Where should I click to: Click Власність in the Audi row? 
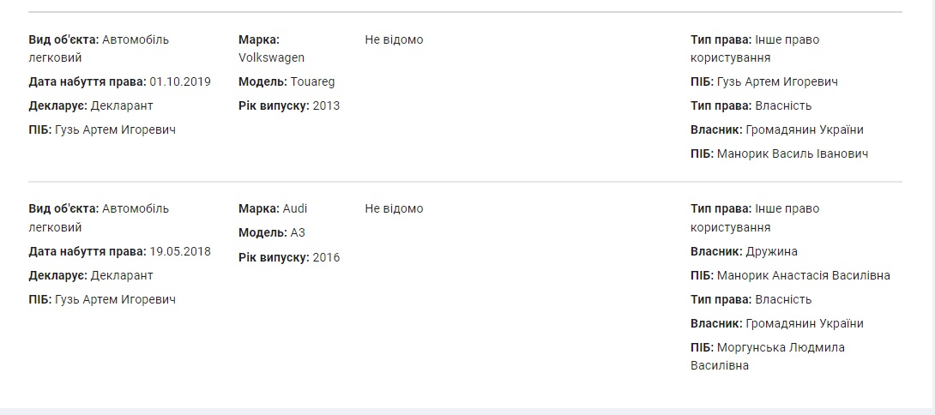[783, 299]
